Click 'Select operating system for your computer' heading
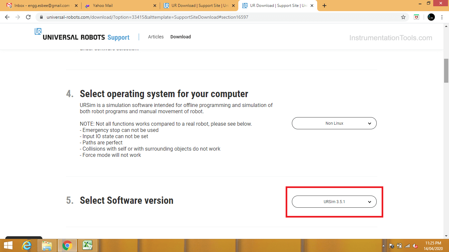The height and width of the screenshot is (252, 449). point(164,94)
